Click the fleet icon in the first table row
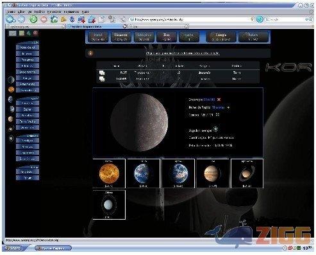 click(x=102, y=73)
